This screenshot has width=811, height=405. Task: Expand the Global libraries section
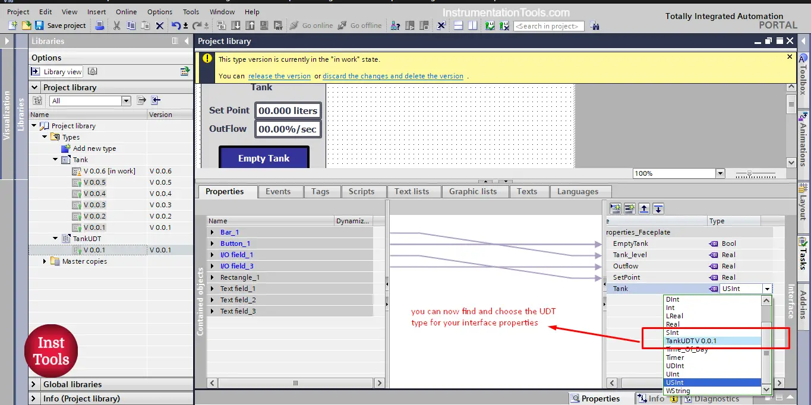point(34,384)
